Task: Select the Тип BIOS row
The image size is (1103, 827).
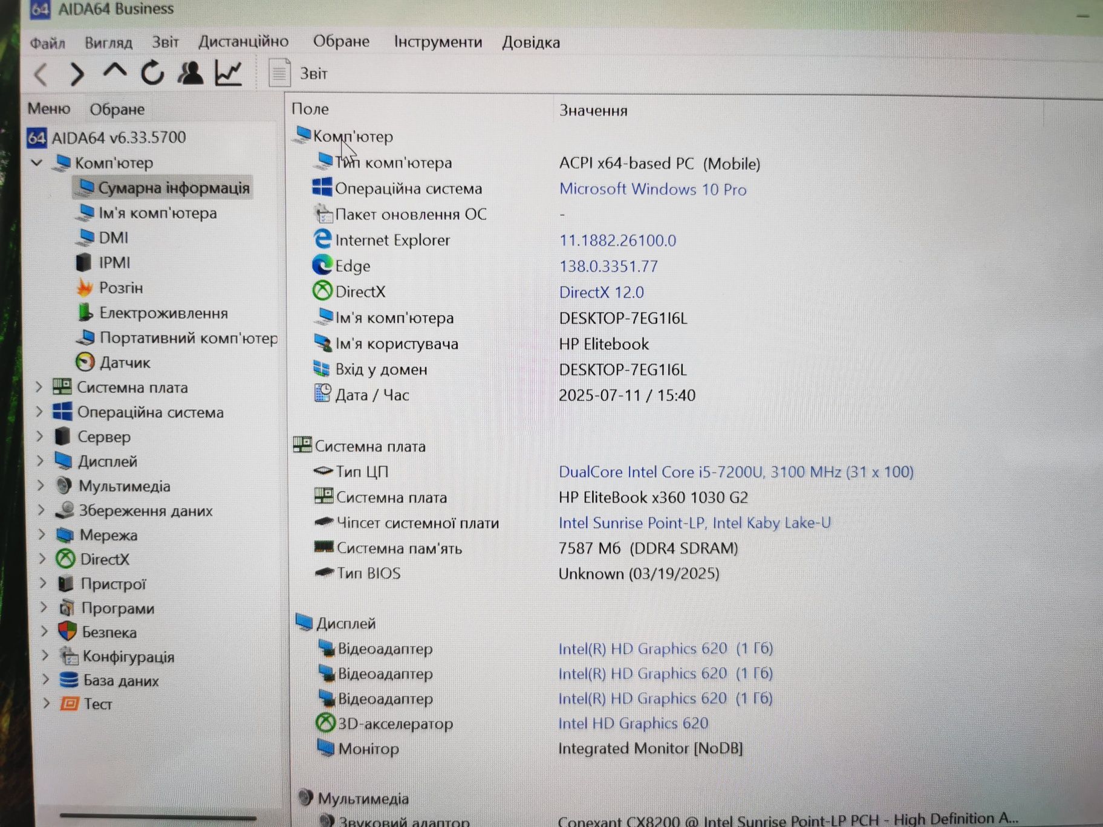Action: click(517, 573)
